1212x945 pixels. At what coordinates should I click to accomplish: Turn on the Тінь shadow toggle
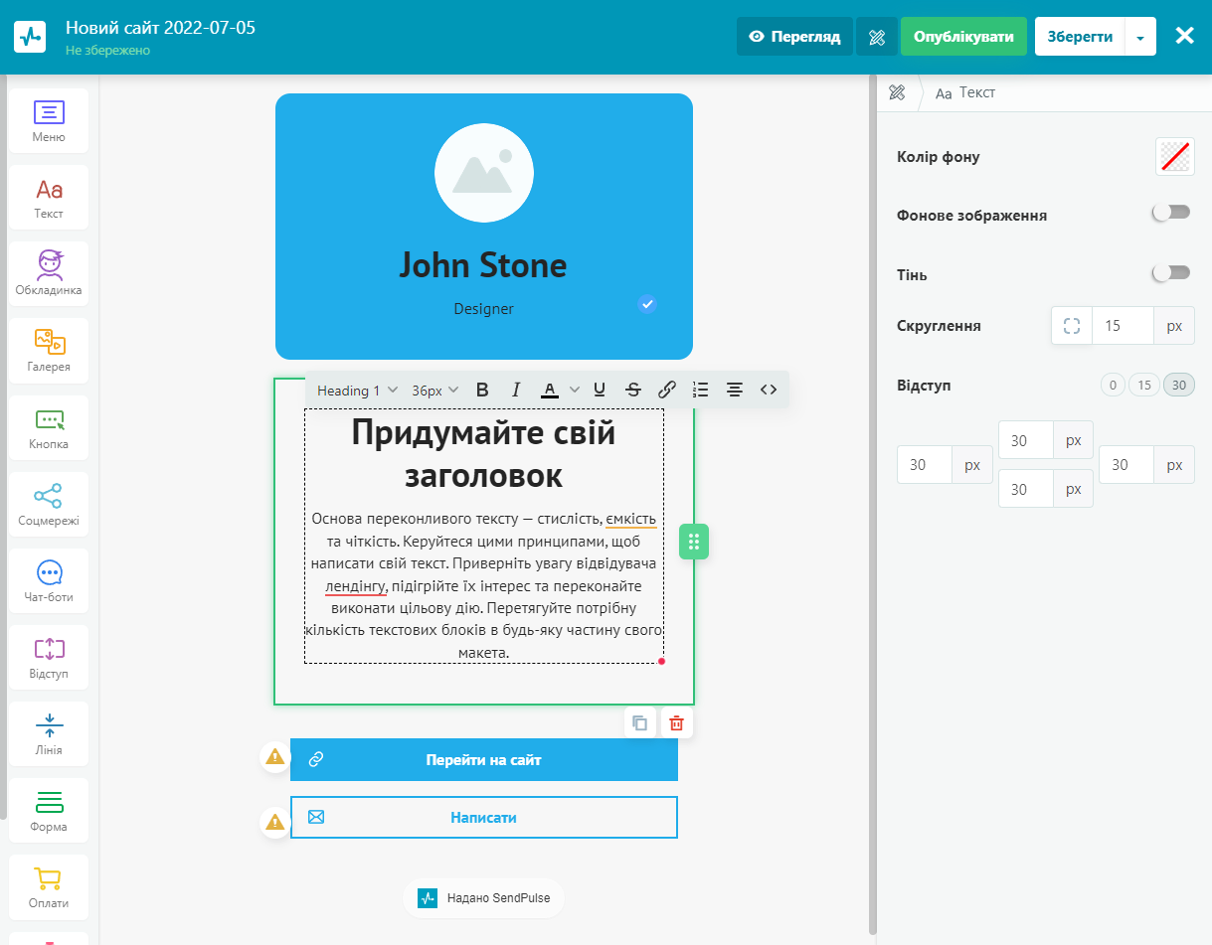[x=1170, y=273]
